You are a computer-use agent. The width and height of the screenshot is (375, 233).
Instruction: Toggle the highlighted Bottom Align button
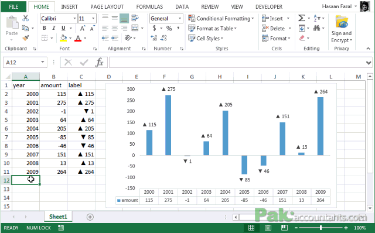(x=124, y=18)
